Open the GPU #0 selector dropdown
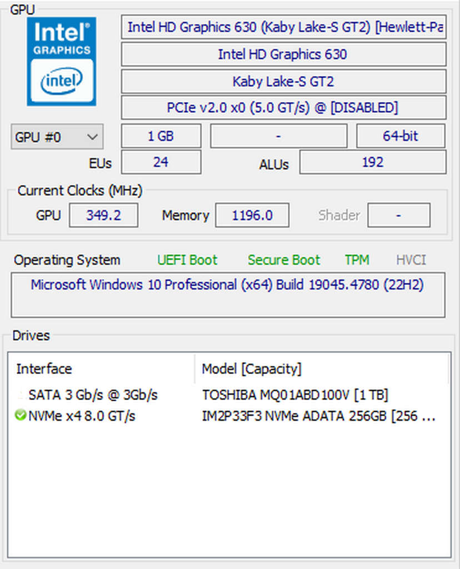The height and width of the screenshot is (569, 460). point(57,136)
